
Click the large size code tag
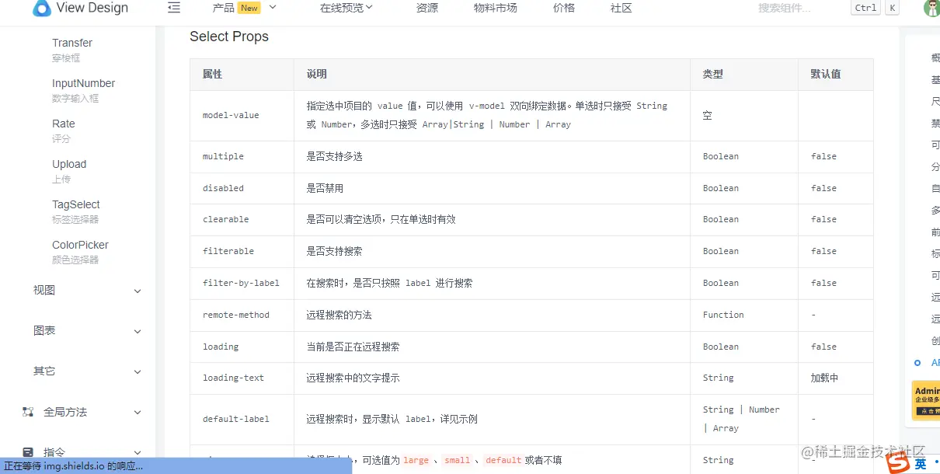click(x=416, y=460)
